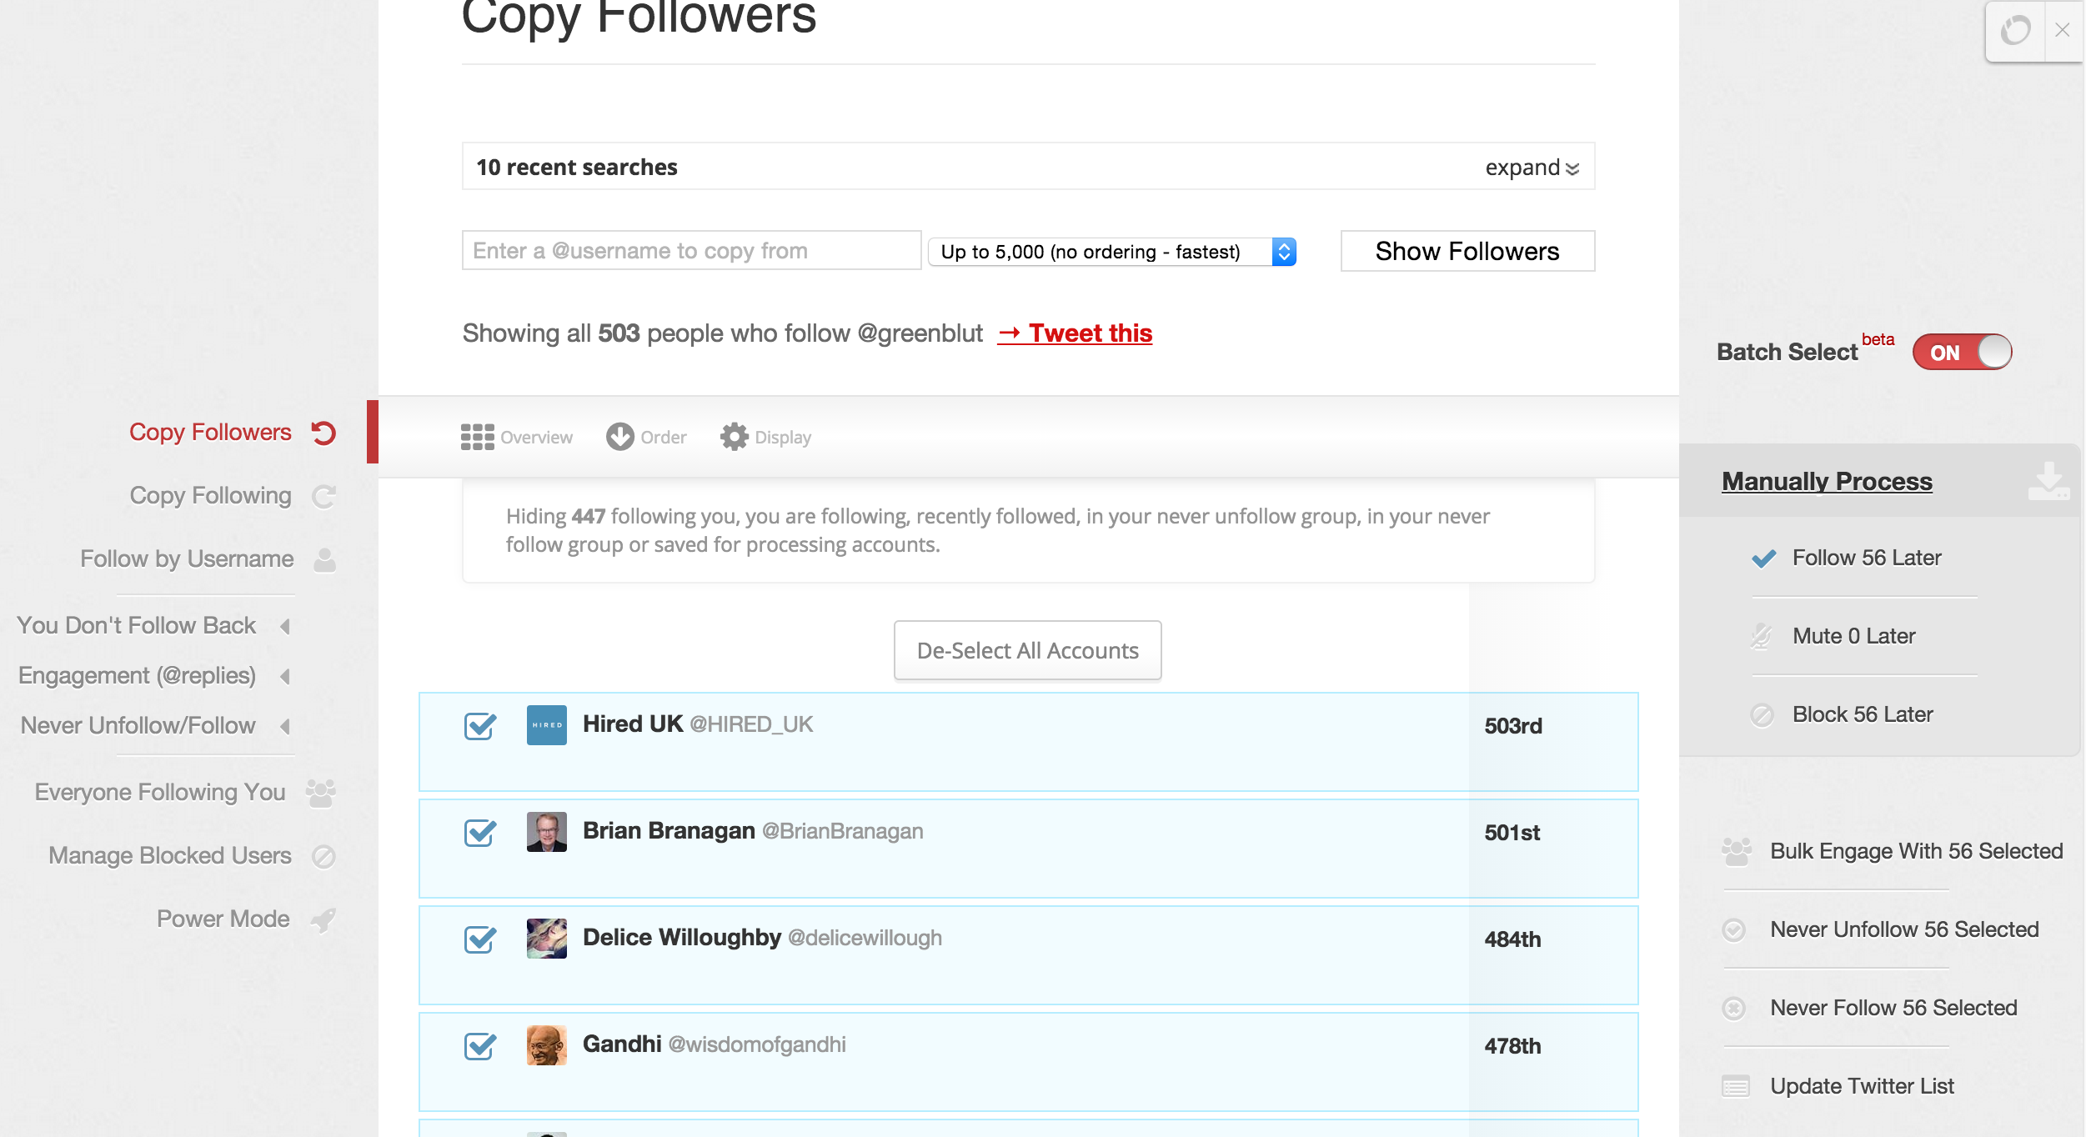Click the username input field
2086x1137 pixels.
(691, 250)
